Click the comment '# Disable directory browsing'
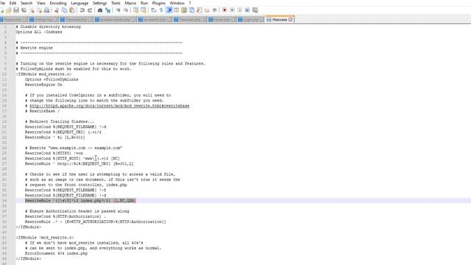Screen dimensions: 471x265 click(x=48, y=26)
